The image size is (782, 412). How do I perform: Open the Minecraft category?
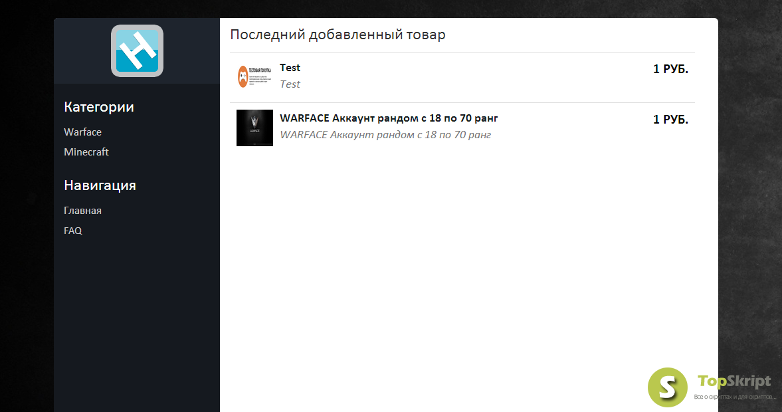pos(86,152)
